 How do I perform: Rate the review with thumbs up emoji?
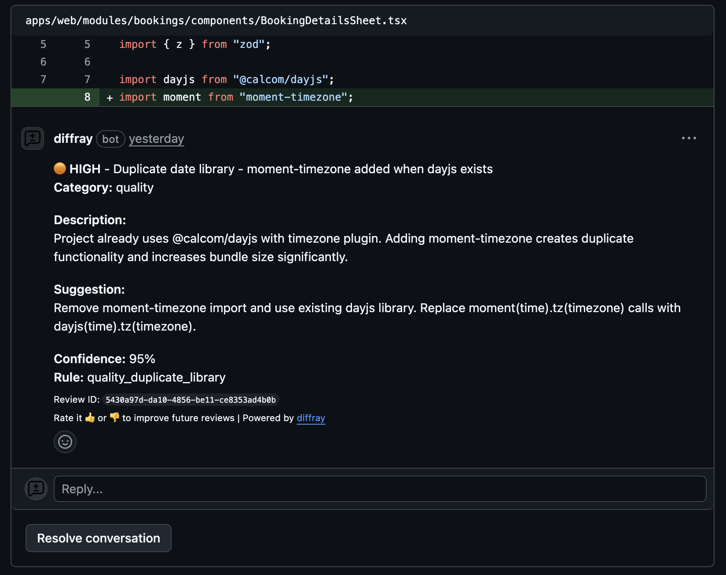click(x=90, y=418)
